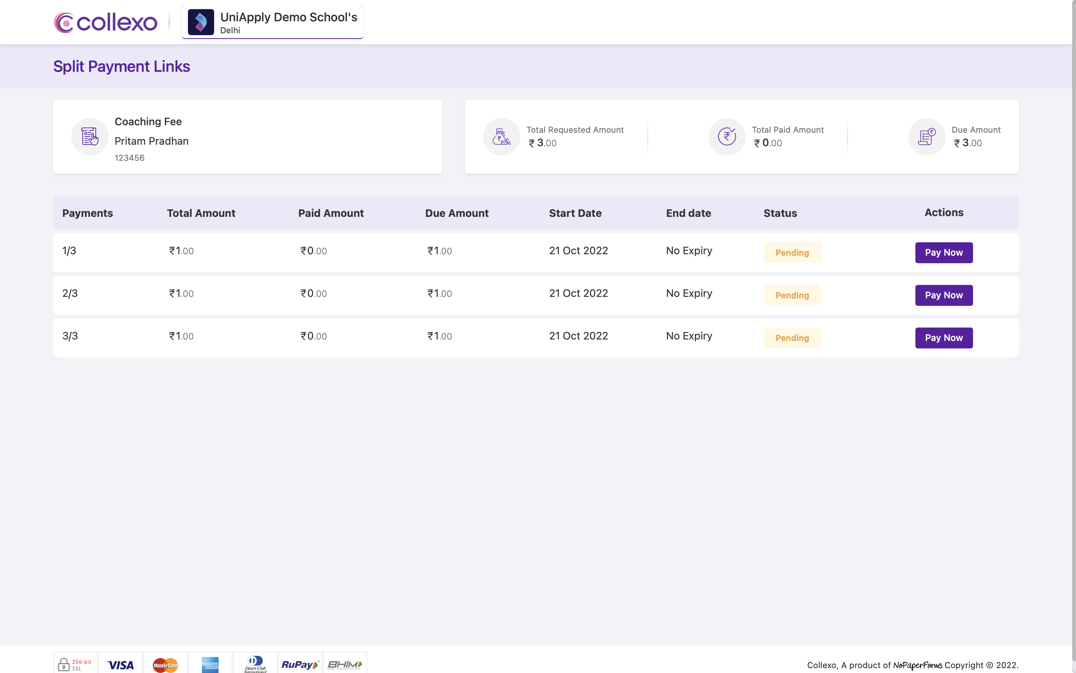Click the Paid Amount column header
Viewport: 1076px width, 673px height.
point(331,213)
